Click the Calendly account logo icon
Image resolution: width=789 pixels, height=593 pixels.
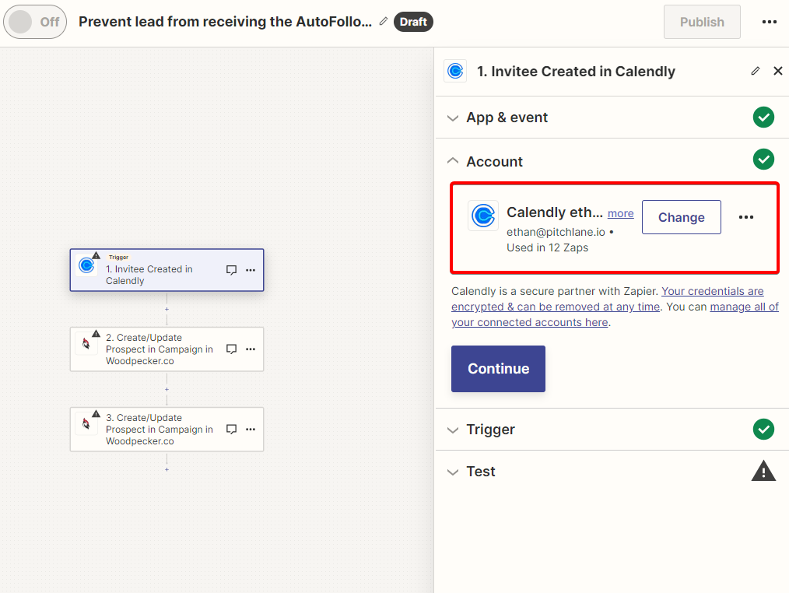coord(483,216)
